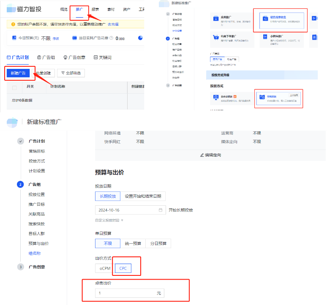Click the 小程序推广 icon
This screenshot has width=327, height=305.
(x=265, y=37)
